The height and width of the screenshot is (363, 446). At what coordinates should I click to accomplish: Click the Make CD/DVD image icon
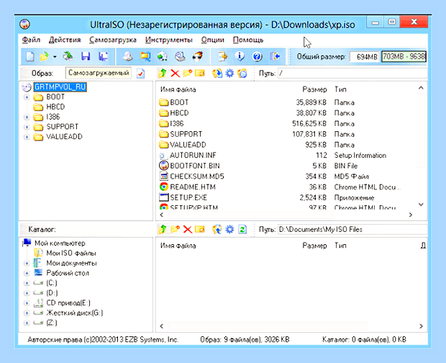coord(127,56)
